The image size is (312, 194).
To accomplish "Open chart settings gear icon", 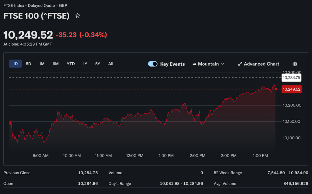I will click(295, 64).
